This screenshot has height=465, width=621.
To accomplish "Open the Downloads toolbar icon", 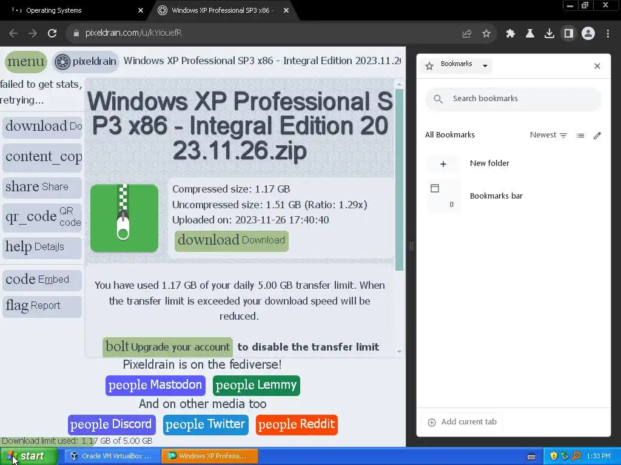I will [x=549, y=34].
